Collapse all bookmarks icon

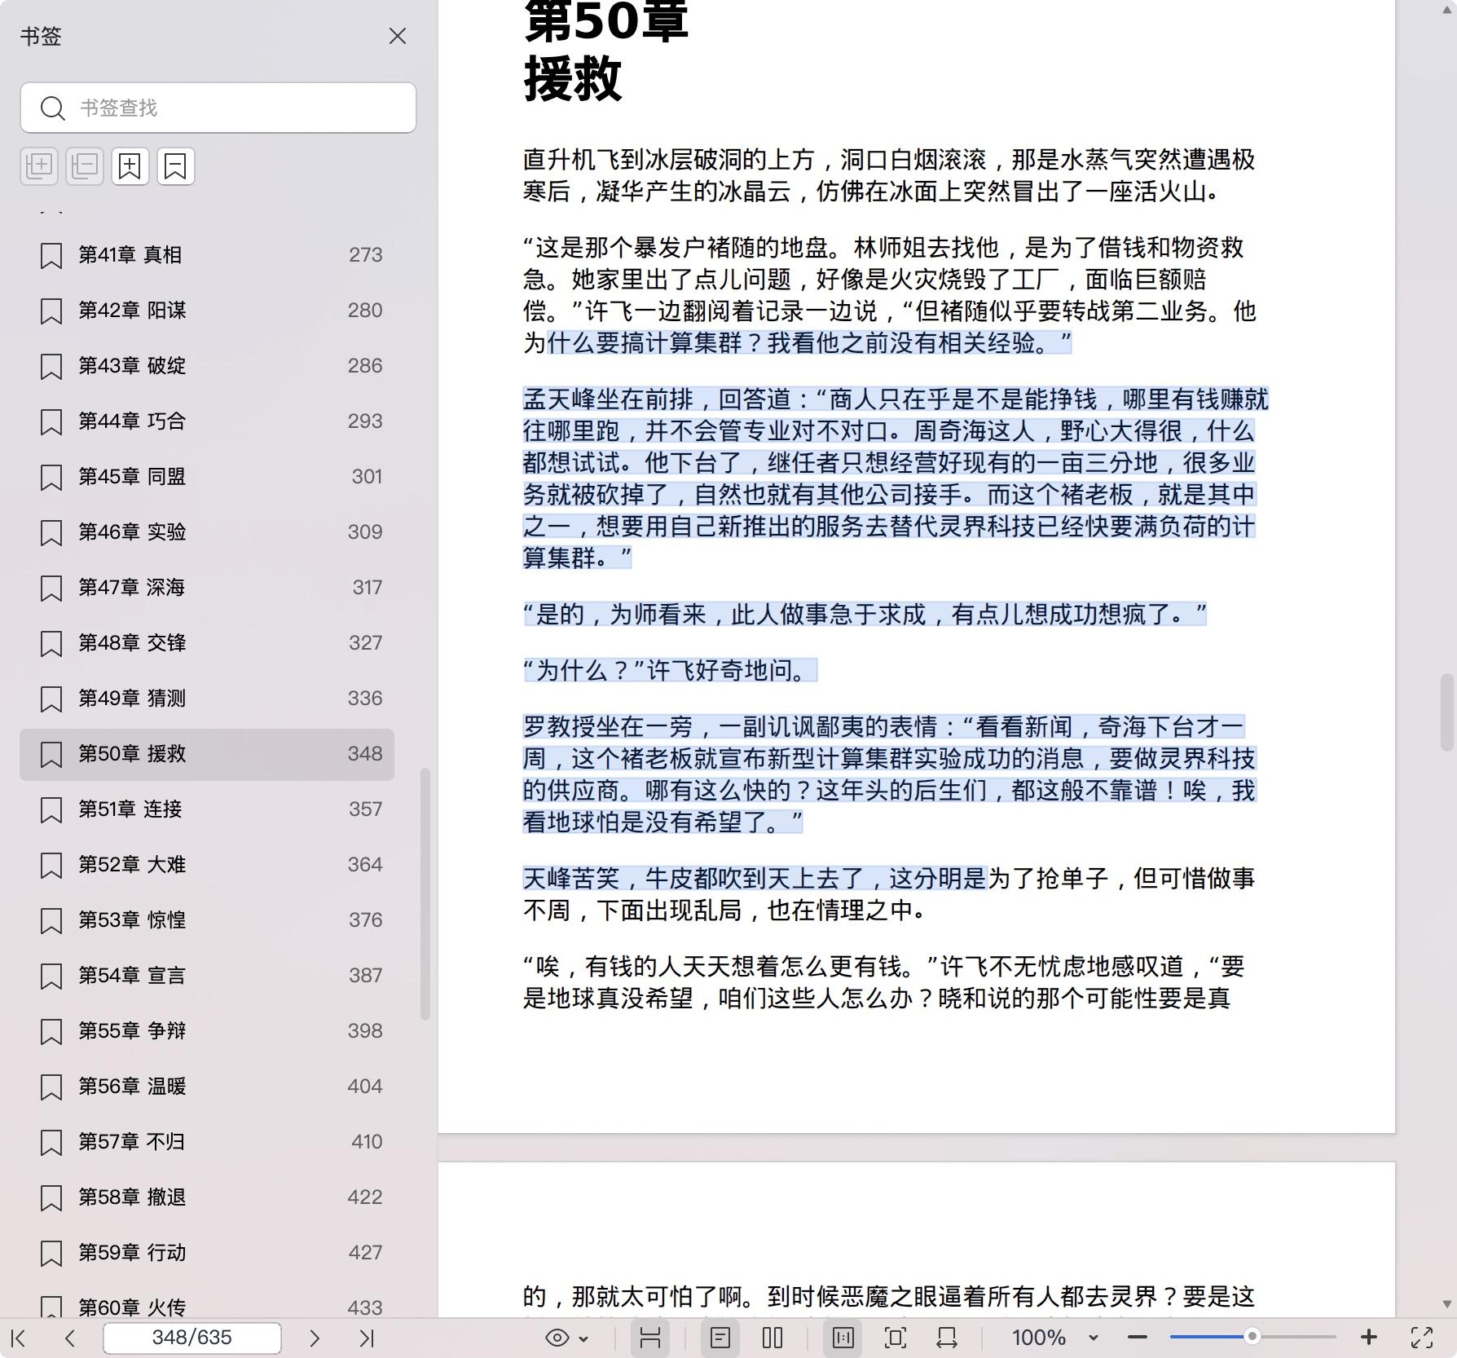pyautogui.click(x=85, y=166)
